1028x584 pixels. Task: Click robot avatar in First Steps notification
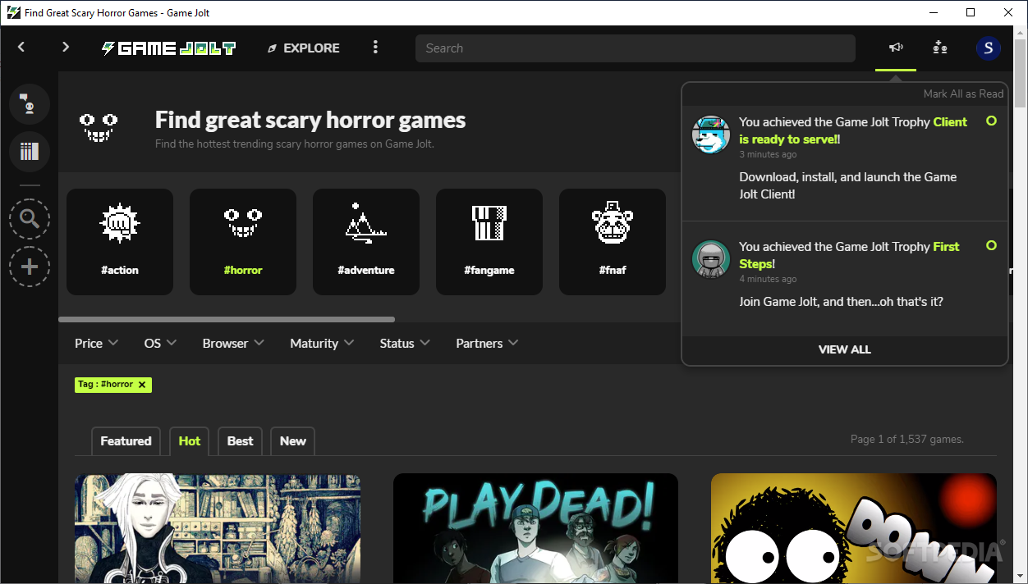point(711,259)
